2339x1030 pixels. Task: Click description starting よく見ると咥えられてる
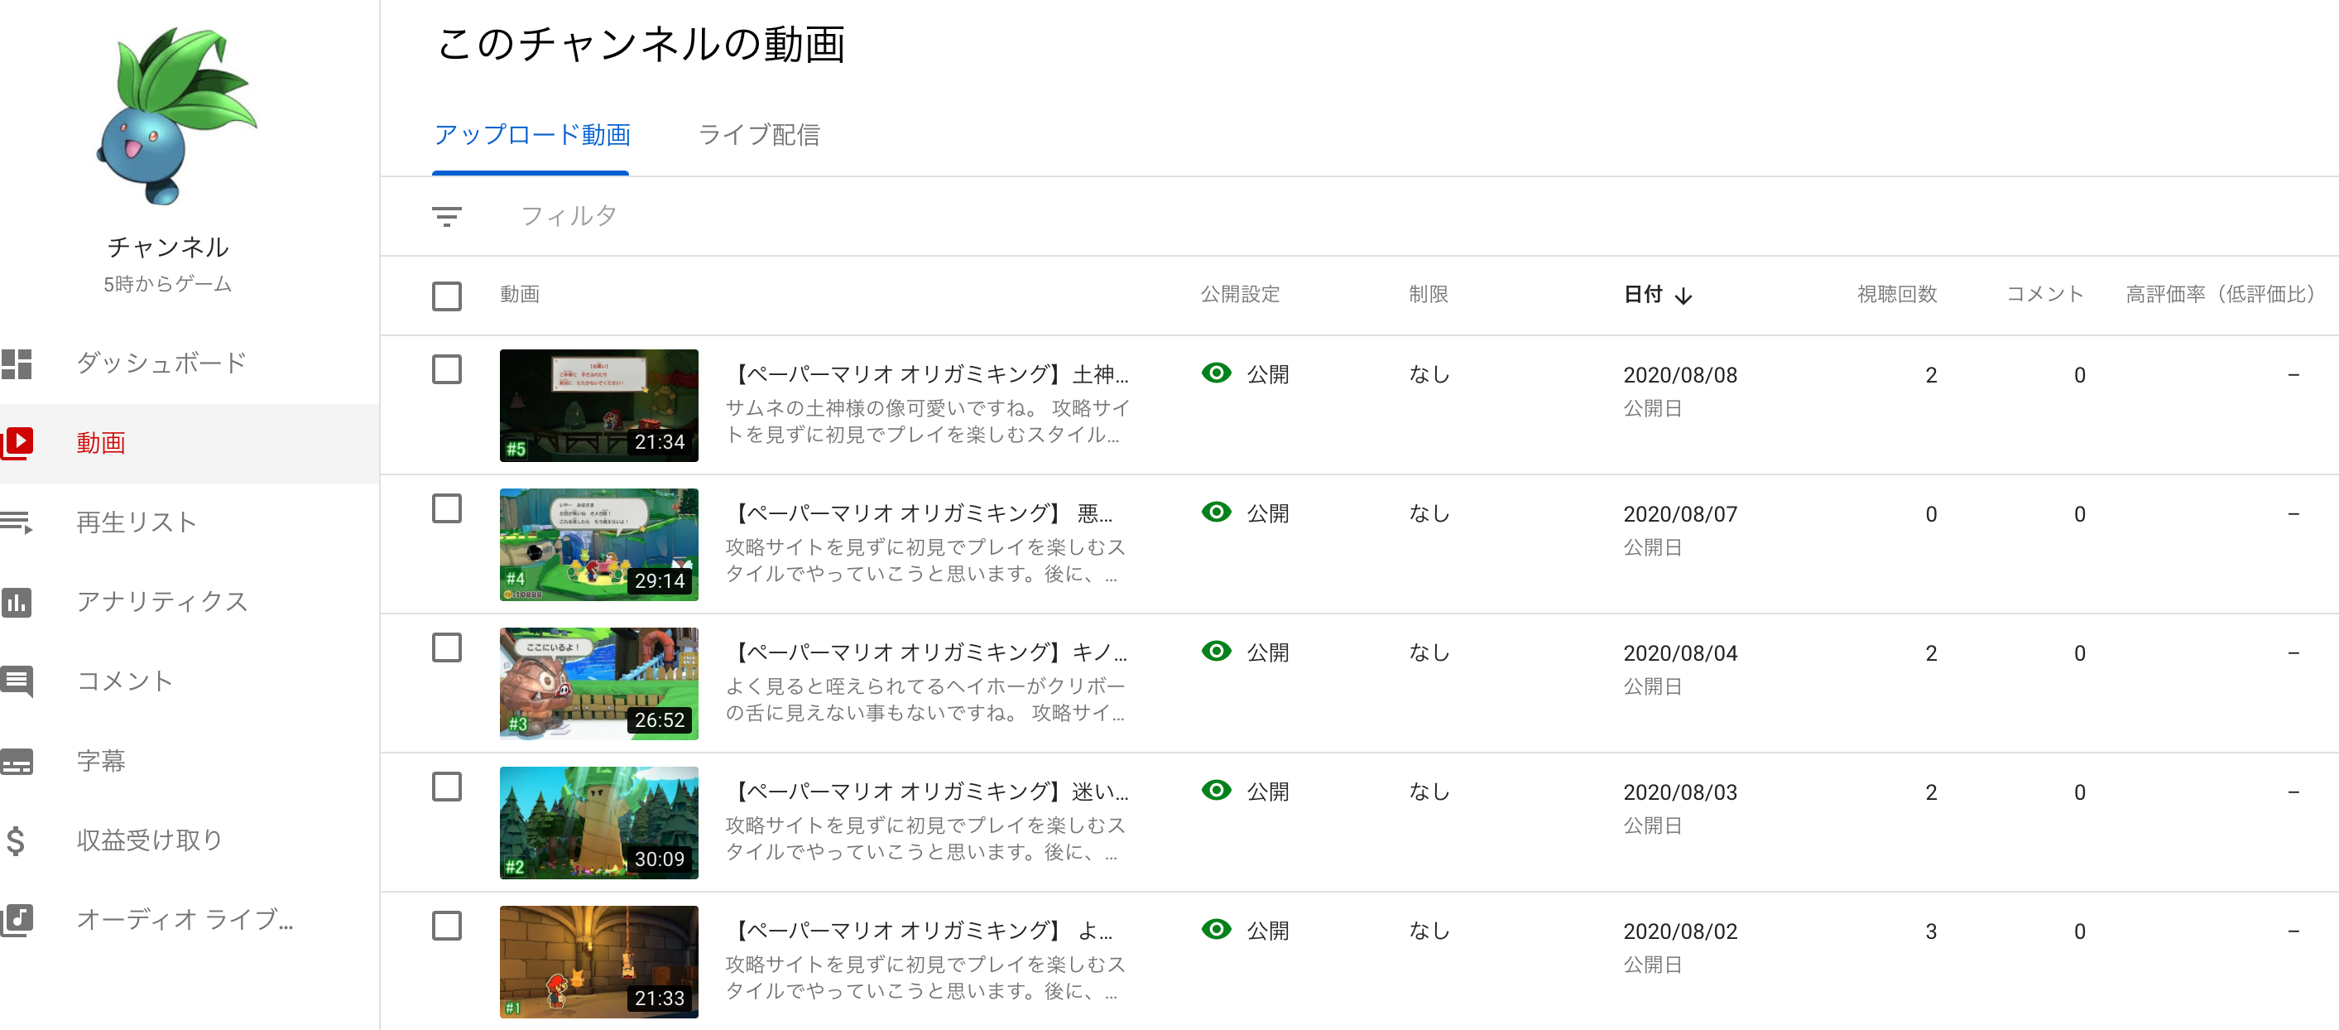click(925, 700)
